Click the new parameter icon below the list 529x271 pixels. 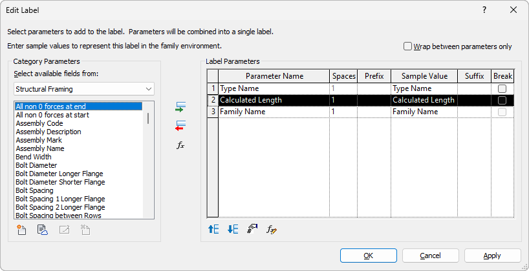click(x=22, y=229)
